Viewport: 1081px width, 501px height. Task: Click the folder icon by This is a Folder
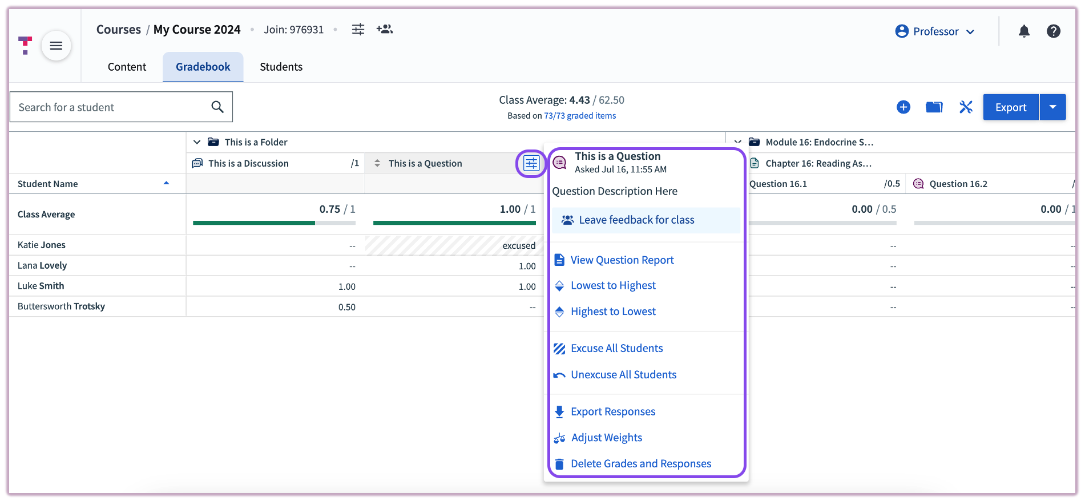point(213,142)
